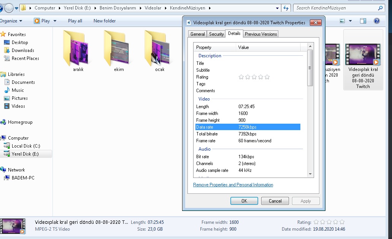Open the Organize dropdown menu
Screen dimensions: 392x239
pos(11,21)
